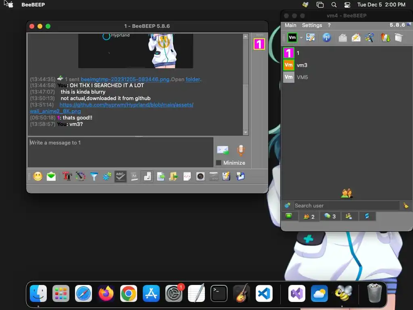Select user 1 in the user list
The height and width of the screenshot is (310, 413).
click(x=347, y=53)
